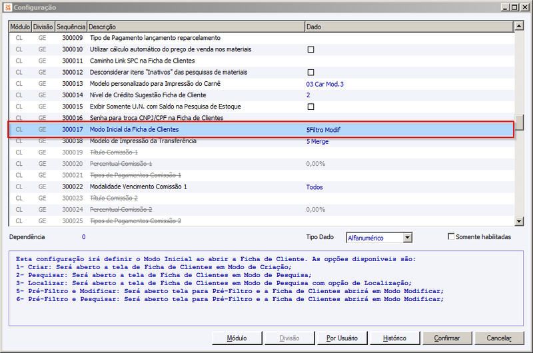Enable the Somente habilitadas checkbox
This screenshot has height=353, width=533.
[451, 236]
